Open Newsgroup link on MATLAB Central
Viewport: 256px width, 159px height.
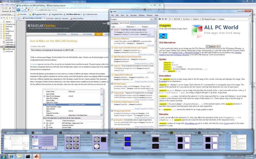74,34
